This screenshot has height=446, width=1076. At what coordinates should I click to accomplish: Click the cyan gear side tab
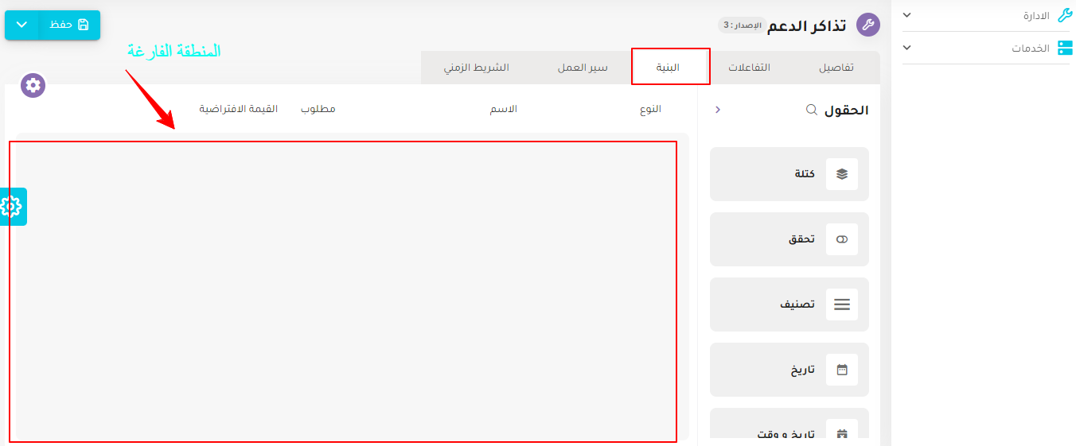[13, 207]
